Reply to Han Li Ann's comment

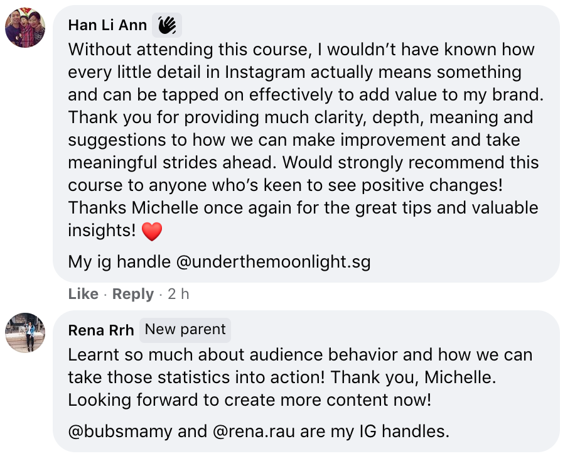tap(132, 294)
